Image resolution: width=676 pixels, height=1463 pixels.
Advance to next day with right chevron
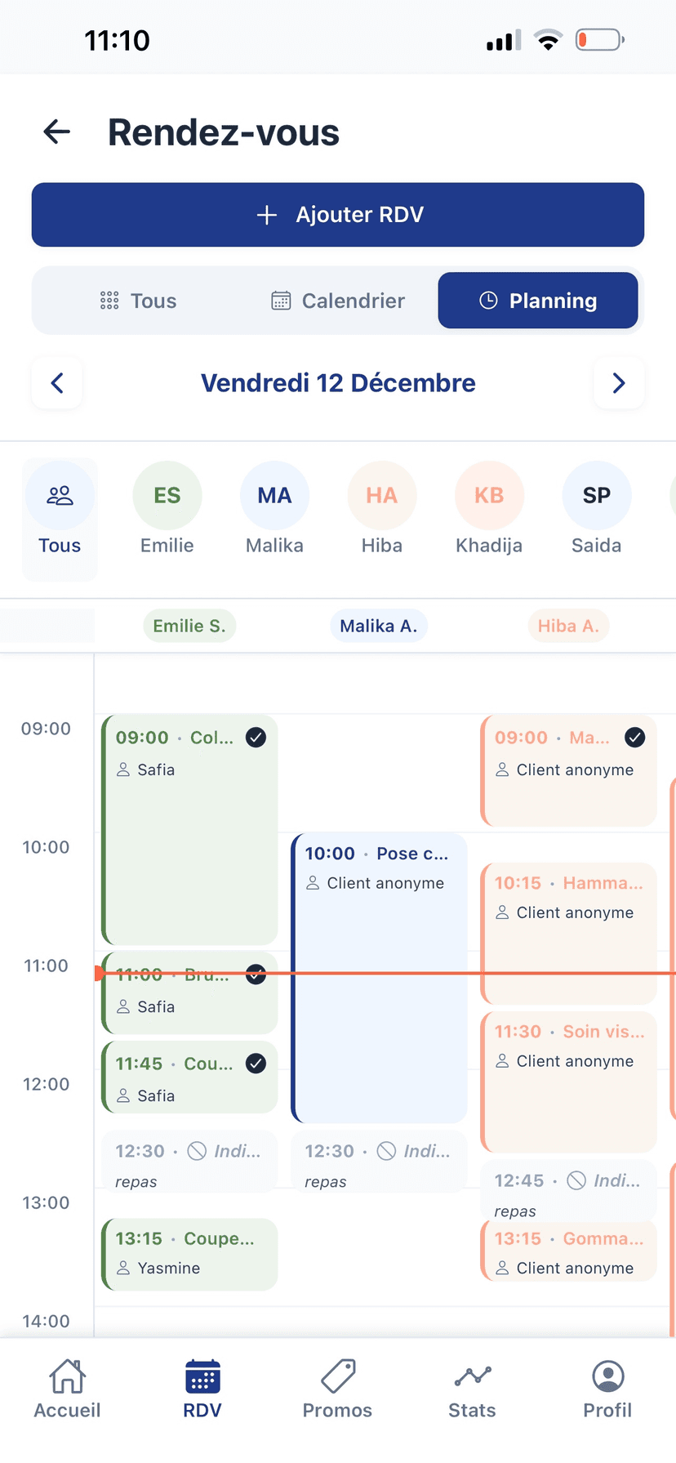620,382
